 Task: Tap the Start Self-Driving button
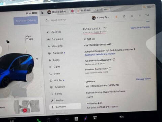point(26,21)
